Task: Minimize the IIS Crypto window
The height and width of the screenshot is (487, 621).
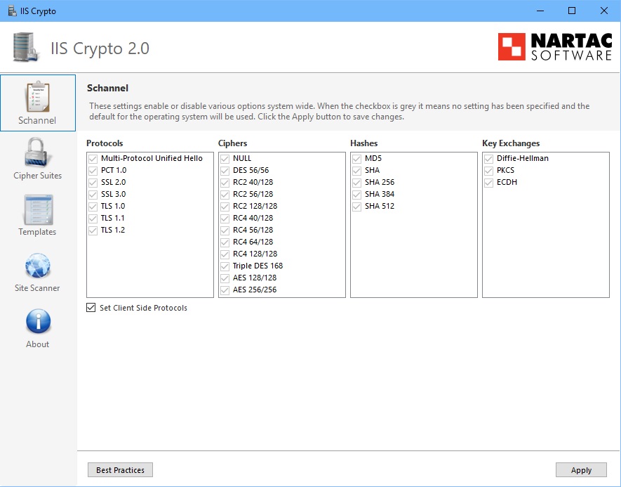Action: pos(540,11)
